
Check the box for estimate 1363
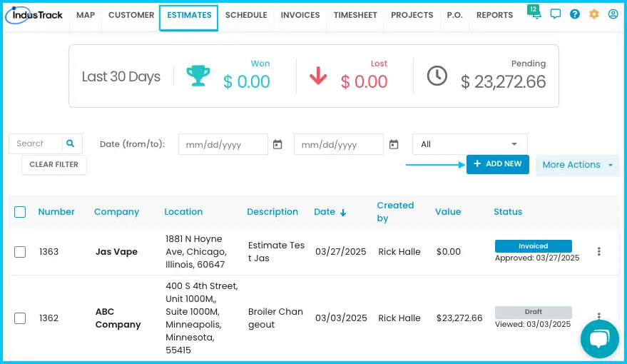coord(20,252)
